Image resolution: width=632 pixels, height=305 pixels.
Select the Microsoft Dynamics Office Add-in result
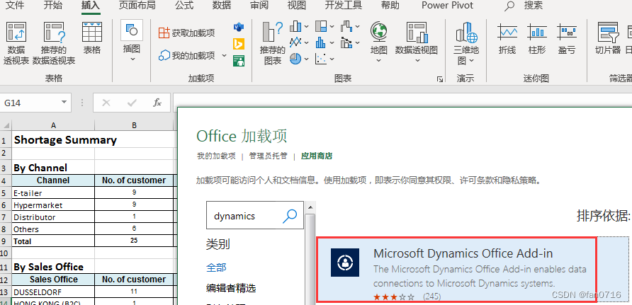pos(457,270)
